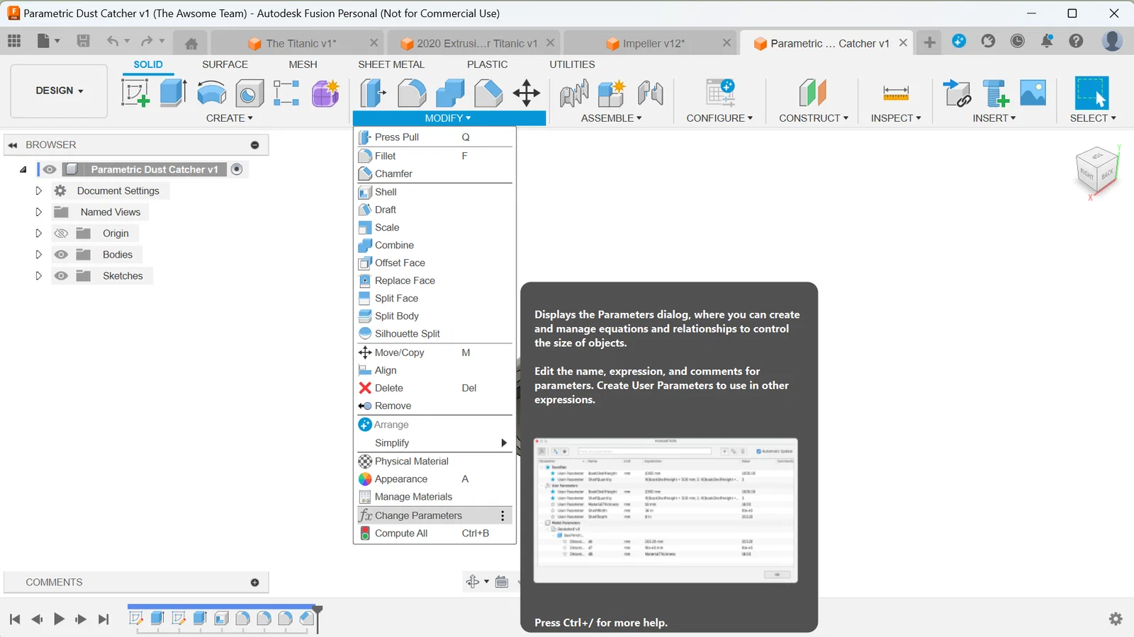Show the hidden Origin folder
1134x637 pixels.
click(x=61, y=233)
